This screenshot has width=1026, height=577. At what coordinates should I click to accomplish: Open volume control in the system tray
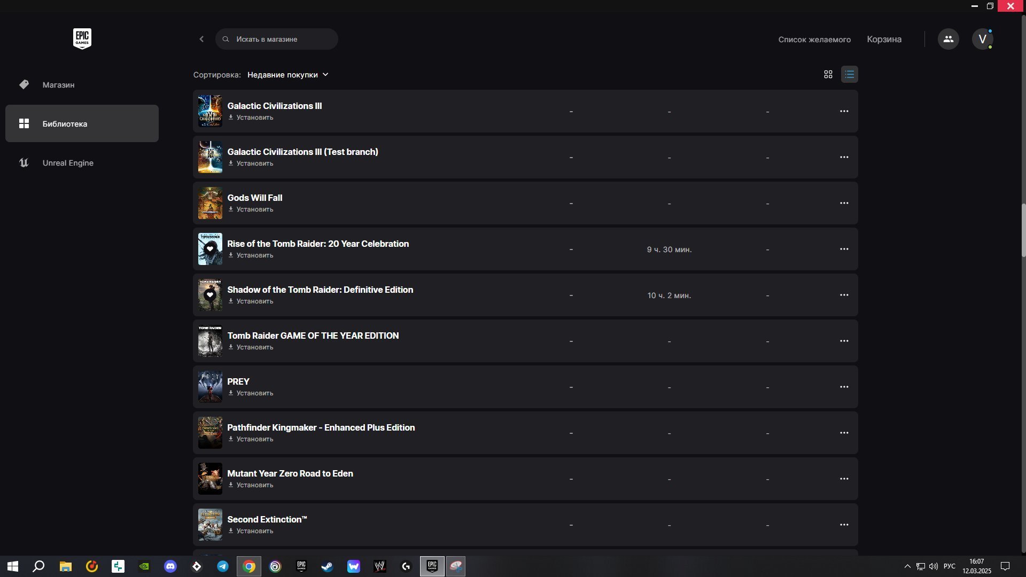click(x=934, y=566)
